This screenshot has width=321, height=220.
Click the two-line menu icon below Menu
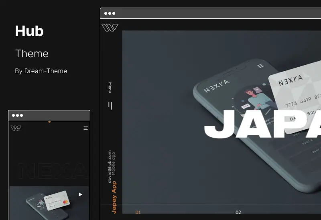click(x=110, y=106)
